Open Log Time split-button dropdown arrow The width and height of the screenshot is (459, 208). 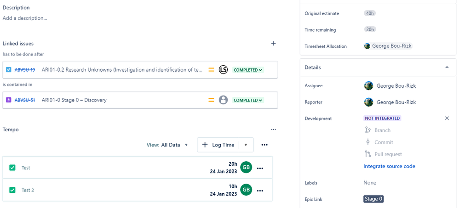[246, 145]
